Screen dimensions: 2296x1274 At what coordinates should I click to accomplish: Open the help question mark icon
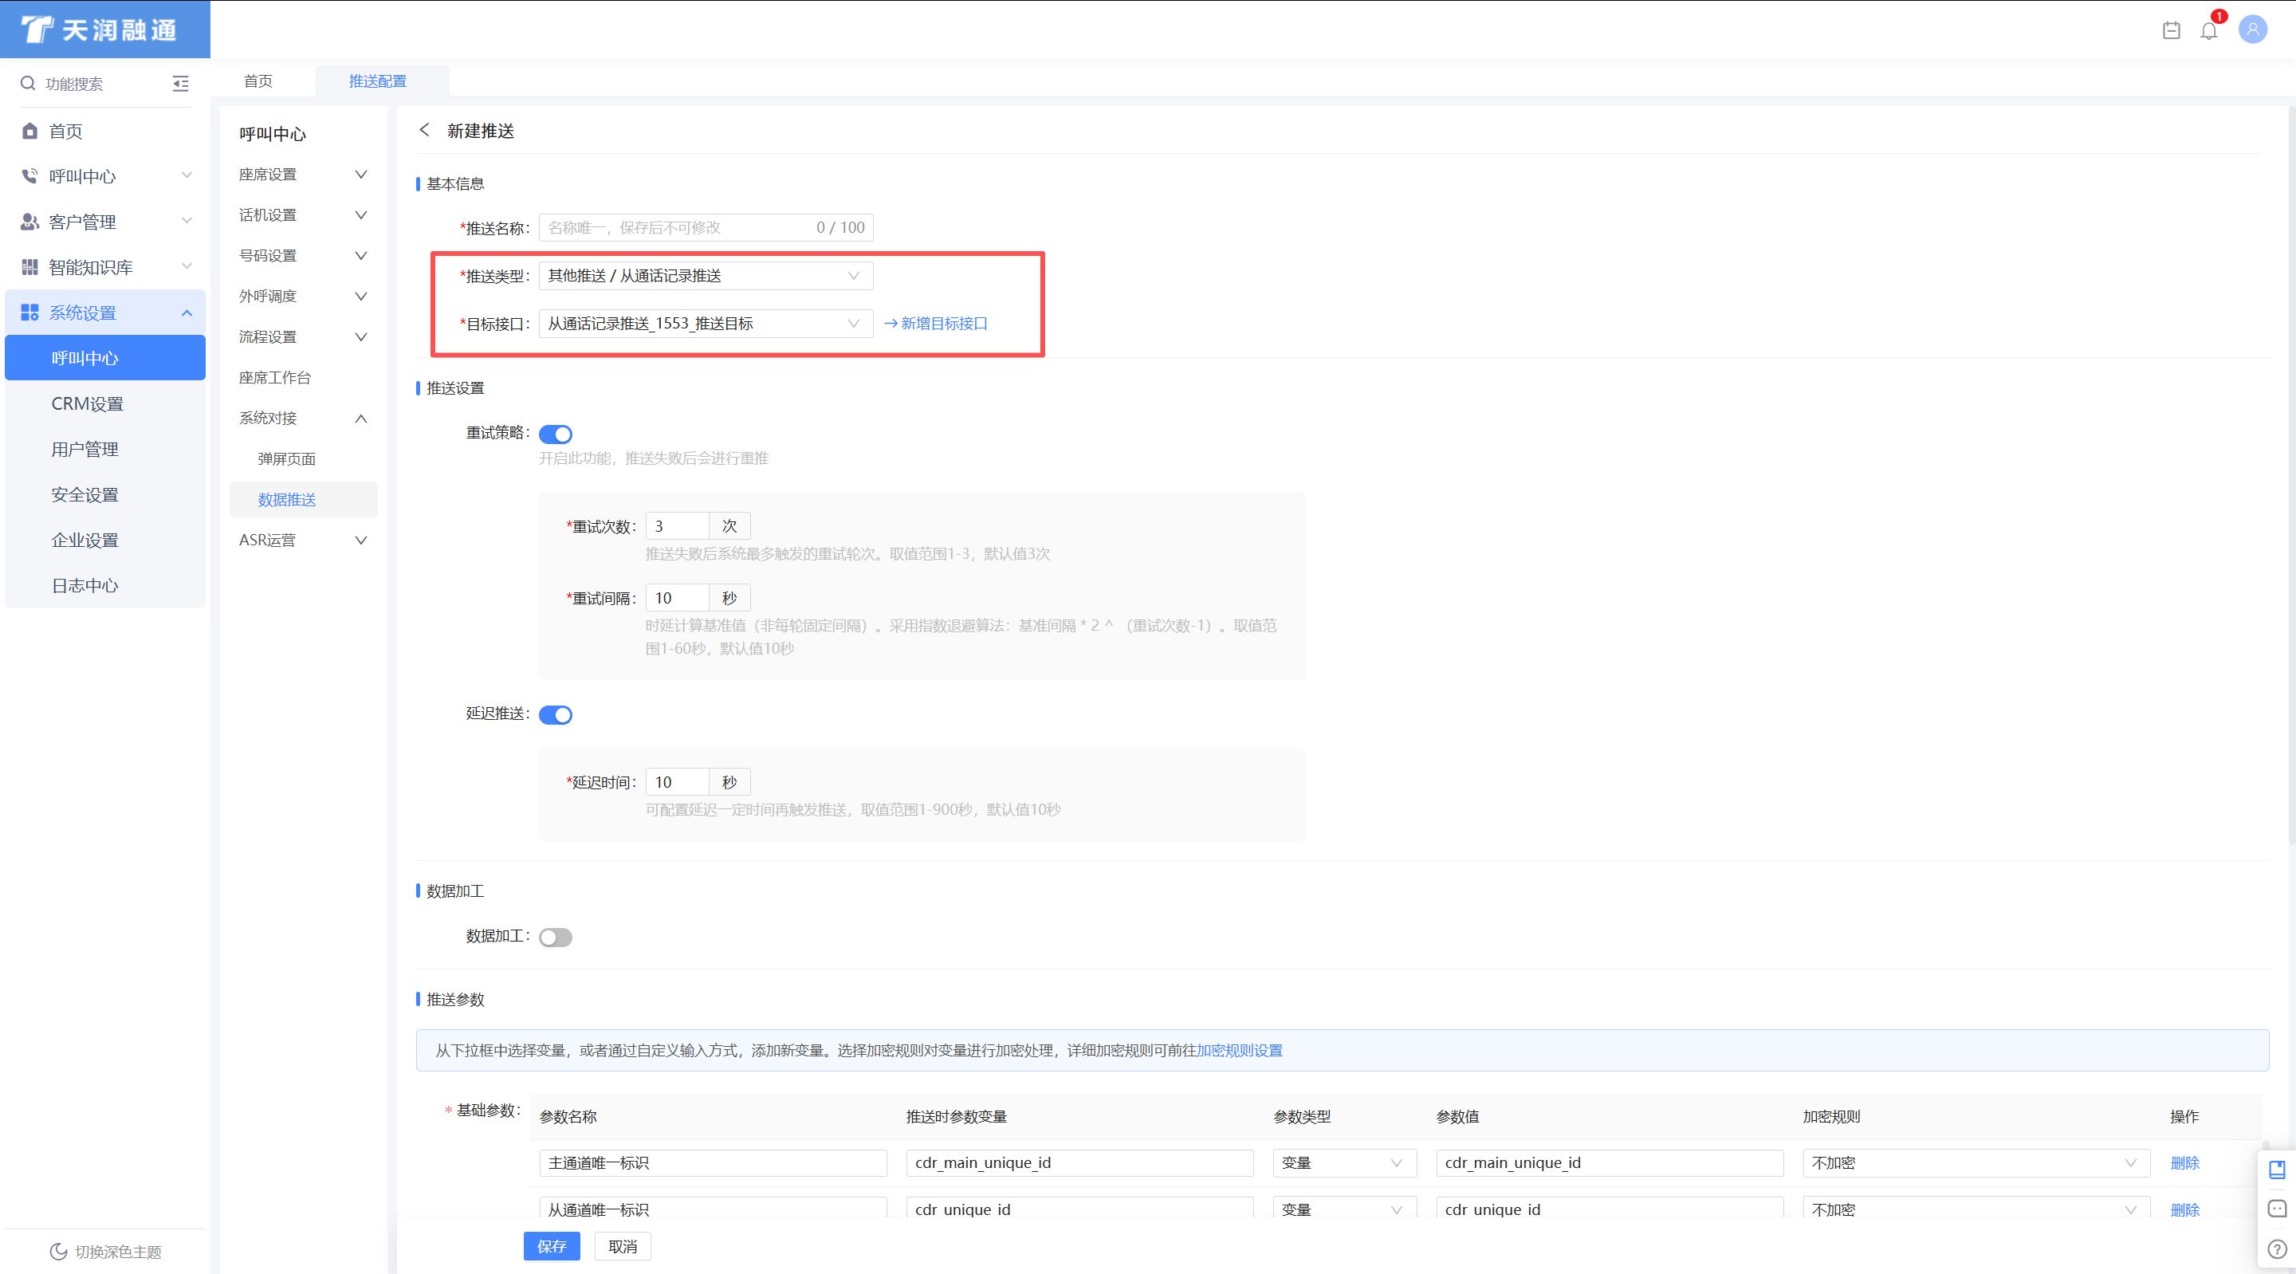point(2276,1249)
